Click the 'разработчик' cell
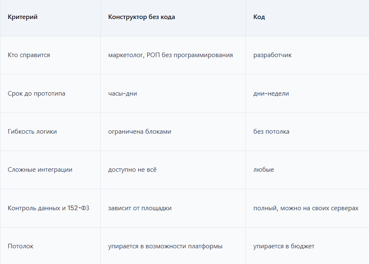369x264 pixels. click(272, 55)
